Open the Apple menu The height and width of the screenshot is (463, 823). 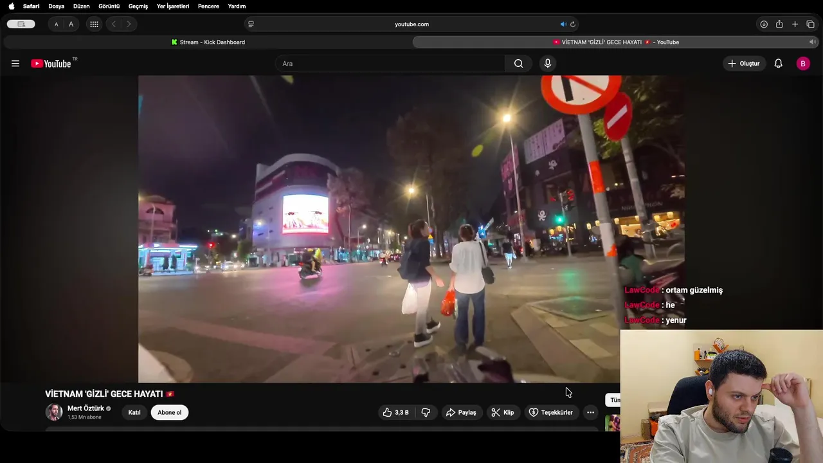pyautogui.click(x=11, y=6)
